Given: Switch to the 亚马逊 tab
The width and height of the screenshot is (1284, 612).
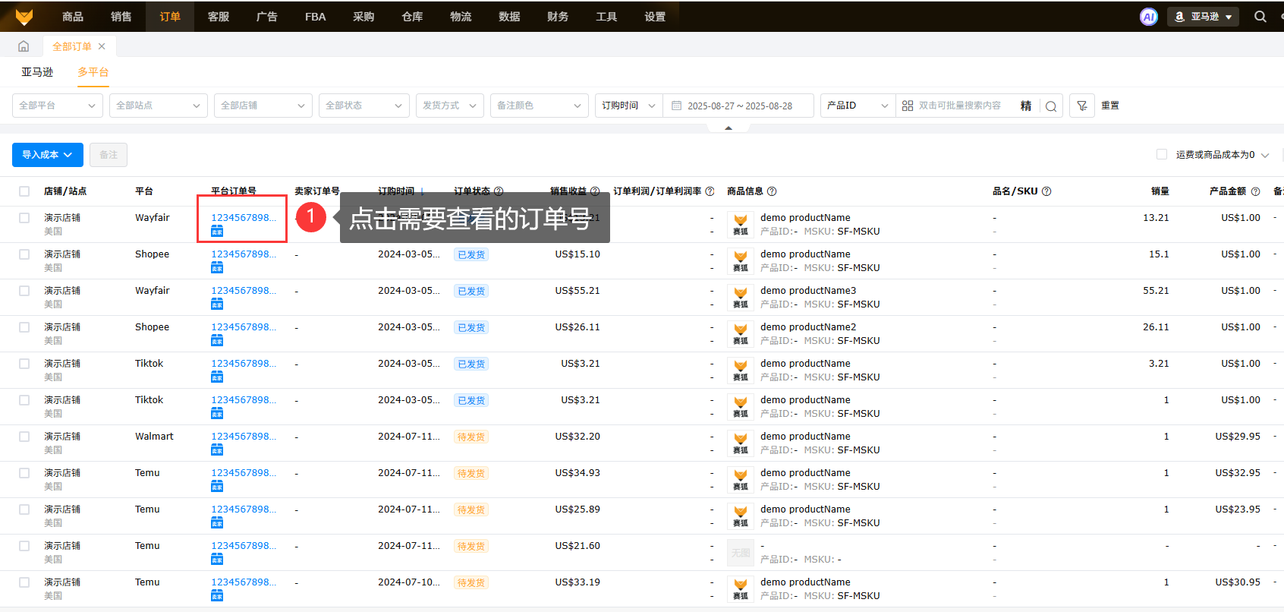Looking at the screenshot, I should coord(37,72).
